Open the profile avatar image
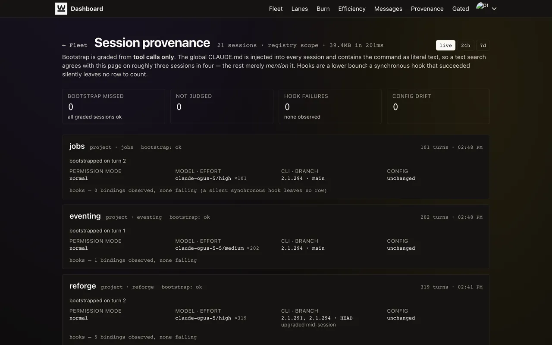This screenshot has height=345, width=552. click(x=482, y=6)
